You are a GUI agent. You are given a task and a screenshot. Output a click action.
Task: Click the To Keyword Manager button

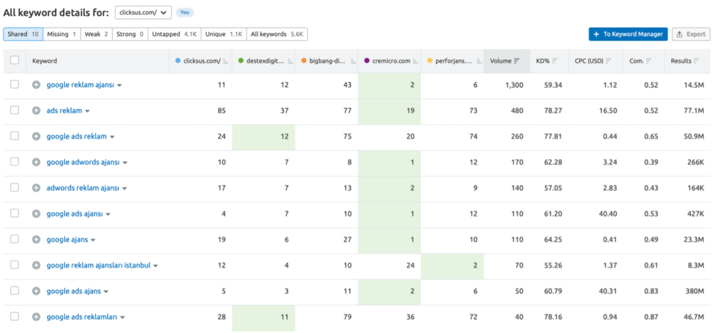628,34
